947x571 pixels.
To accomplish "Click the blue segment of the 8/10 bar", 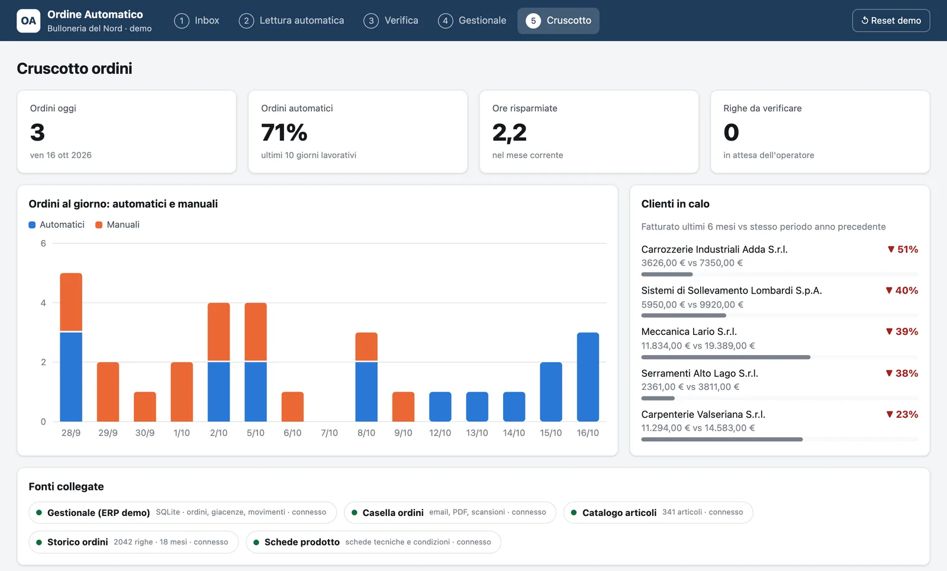I will coord(366,392).
